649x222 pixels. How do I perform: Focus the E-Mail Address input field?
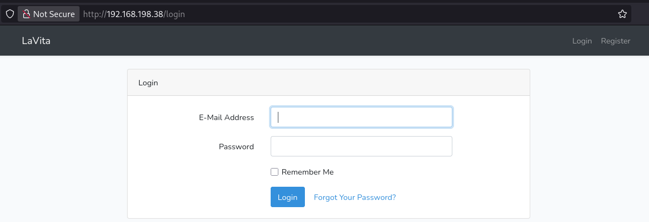(361, 117)
